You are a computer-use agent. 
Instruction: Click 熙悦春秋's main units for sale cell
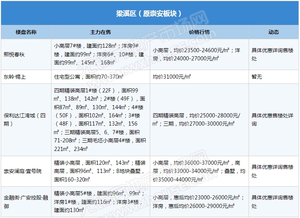point(101,54)
